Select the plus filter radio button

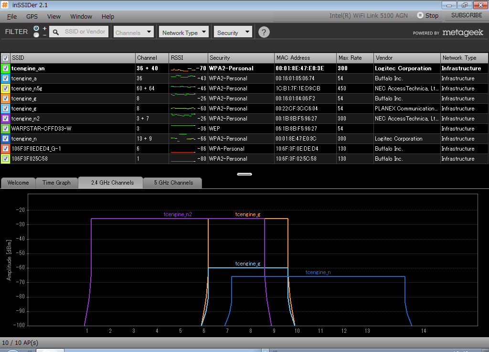pyautogui.click(x=36, y=28)
